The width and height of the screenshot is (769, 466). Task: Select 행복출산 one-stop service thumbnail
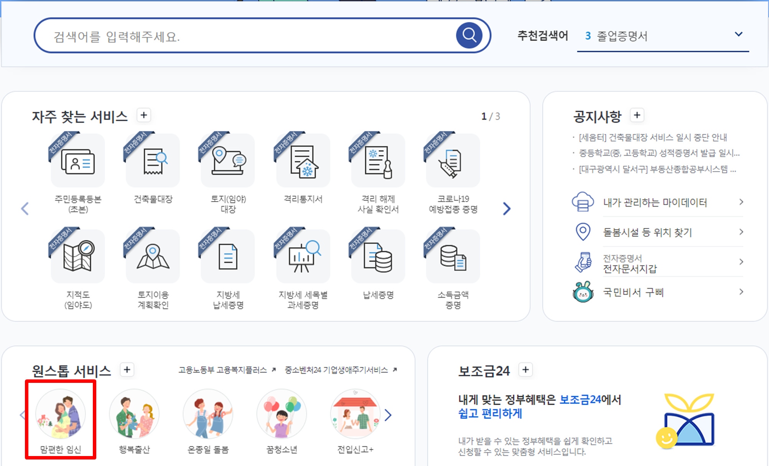[x=134, y=415]
